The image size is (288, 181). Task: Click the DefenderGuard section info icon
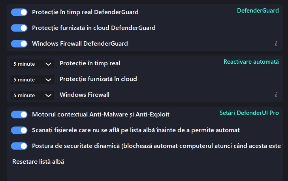[276, 44]
